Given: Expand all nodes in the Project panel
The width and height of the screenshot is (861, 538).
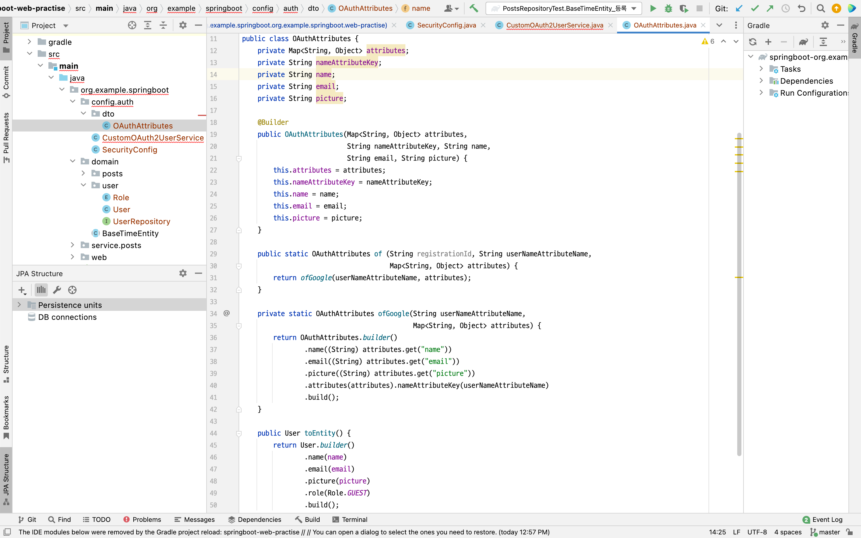Looking at the screenshot, I should tap(148, 25).
